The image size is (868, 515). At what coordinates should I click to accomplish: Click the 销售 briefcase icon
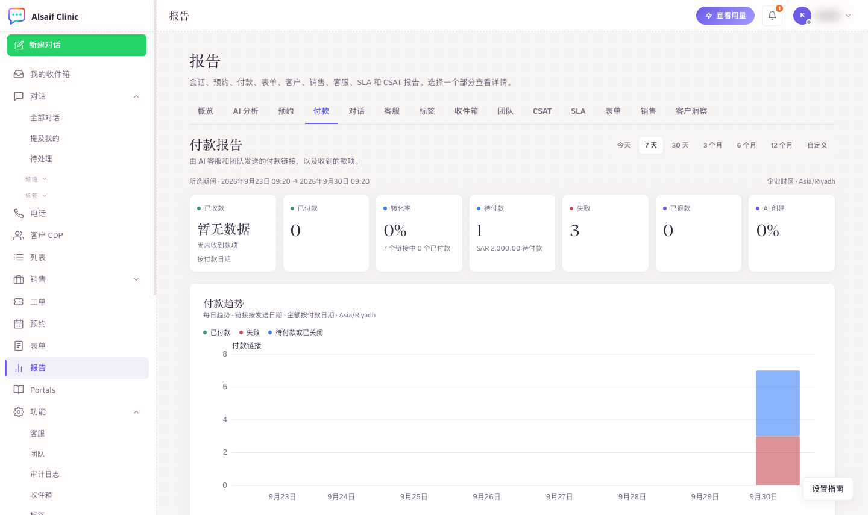[19, 279]
